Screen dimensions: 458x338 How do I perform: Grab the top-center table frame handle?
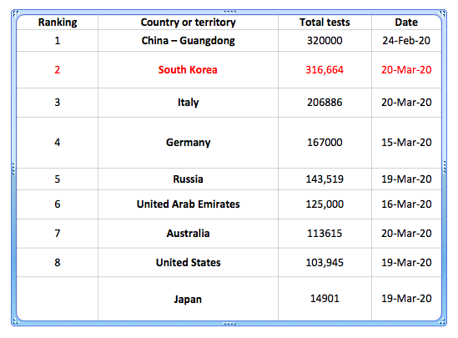(229, 12)
